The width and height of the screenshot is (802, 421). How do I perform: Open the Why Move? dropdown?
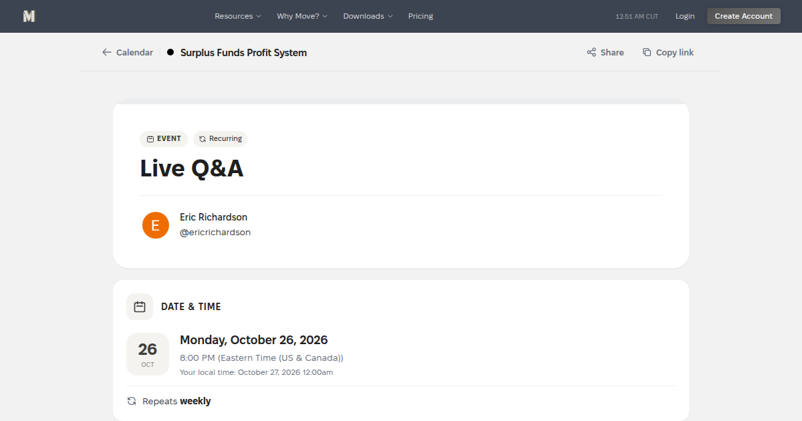coord(302,16)
